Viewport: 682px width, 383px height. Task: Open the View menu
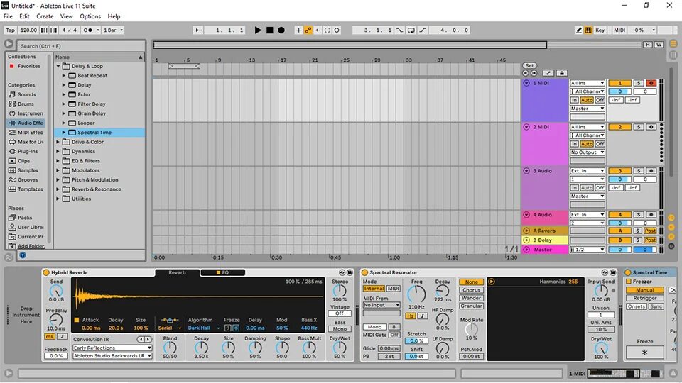click(x=67, y=16)
